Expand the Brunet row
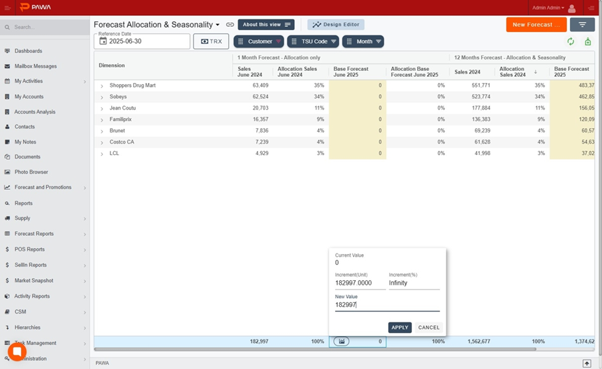This screenshot has height=369, width=602. [x=102, y=131]
